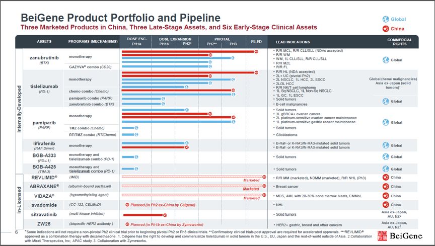Click the tislelizumab asset name
Image resolution: width=435 pixels, height=246 pixels.
coord(44,87)
